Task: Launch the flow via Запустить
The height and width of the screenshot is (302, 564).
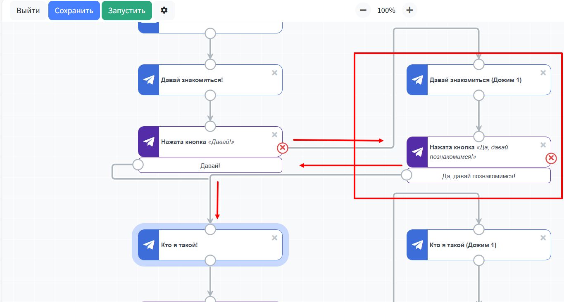Action: click(x=127, y=11)
